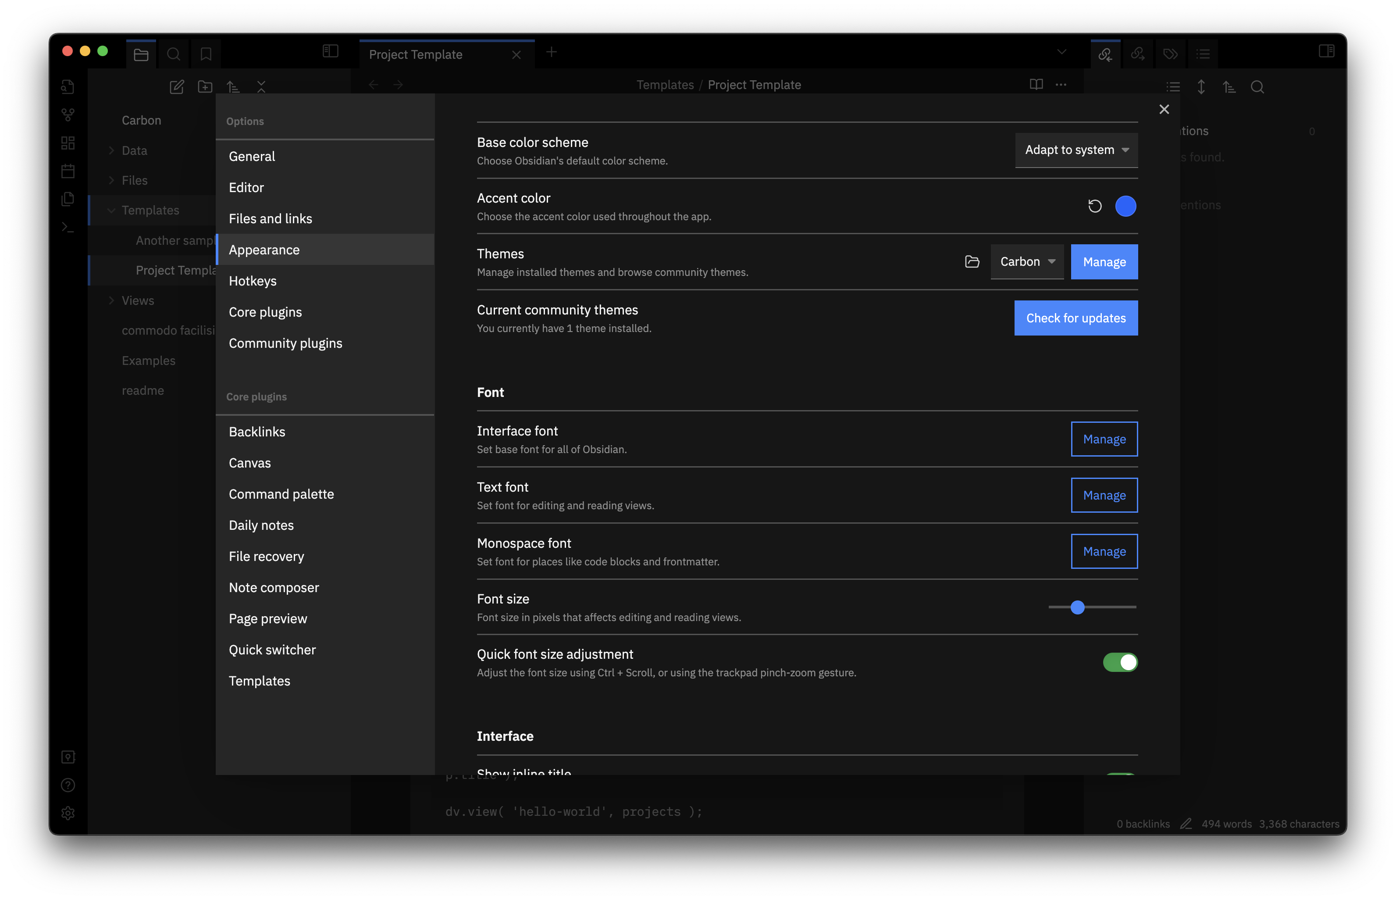Open the search icon in left sidebar tabs

pos(174,54)
